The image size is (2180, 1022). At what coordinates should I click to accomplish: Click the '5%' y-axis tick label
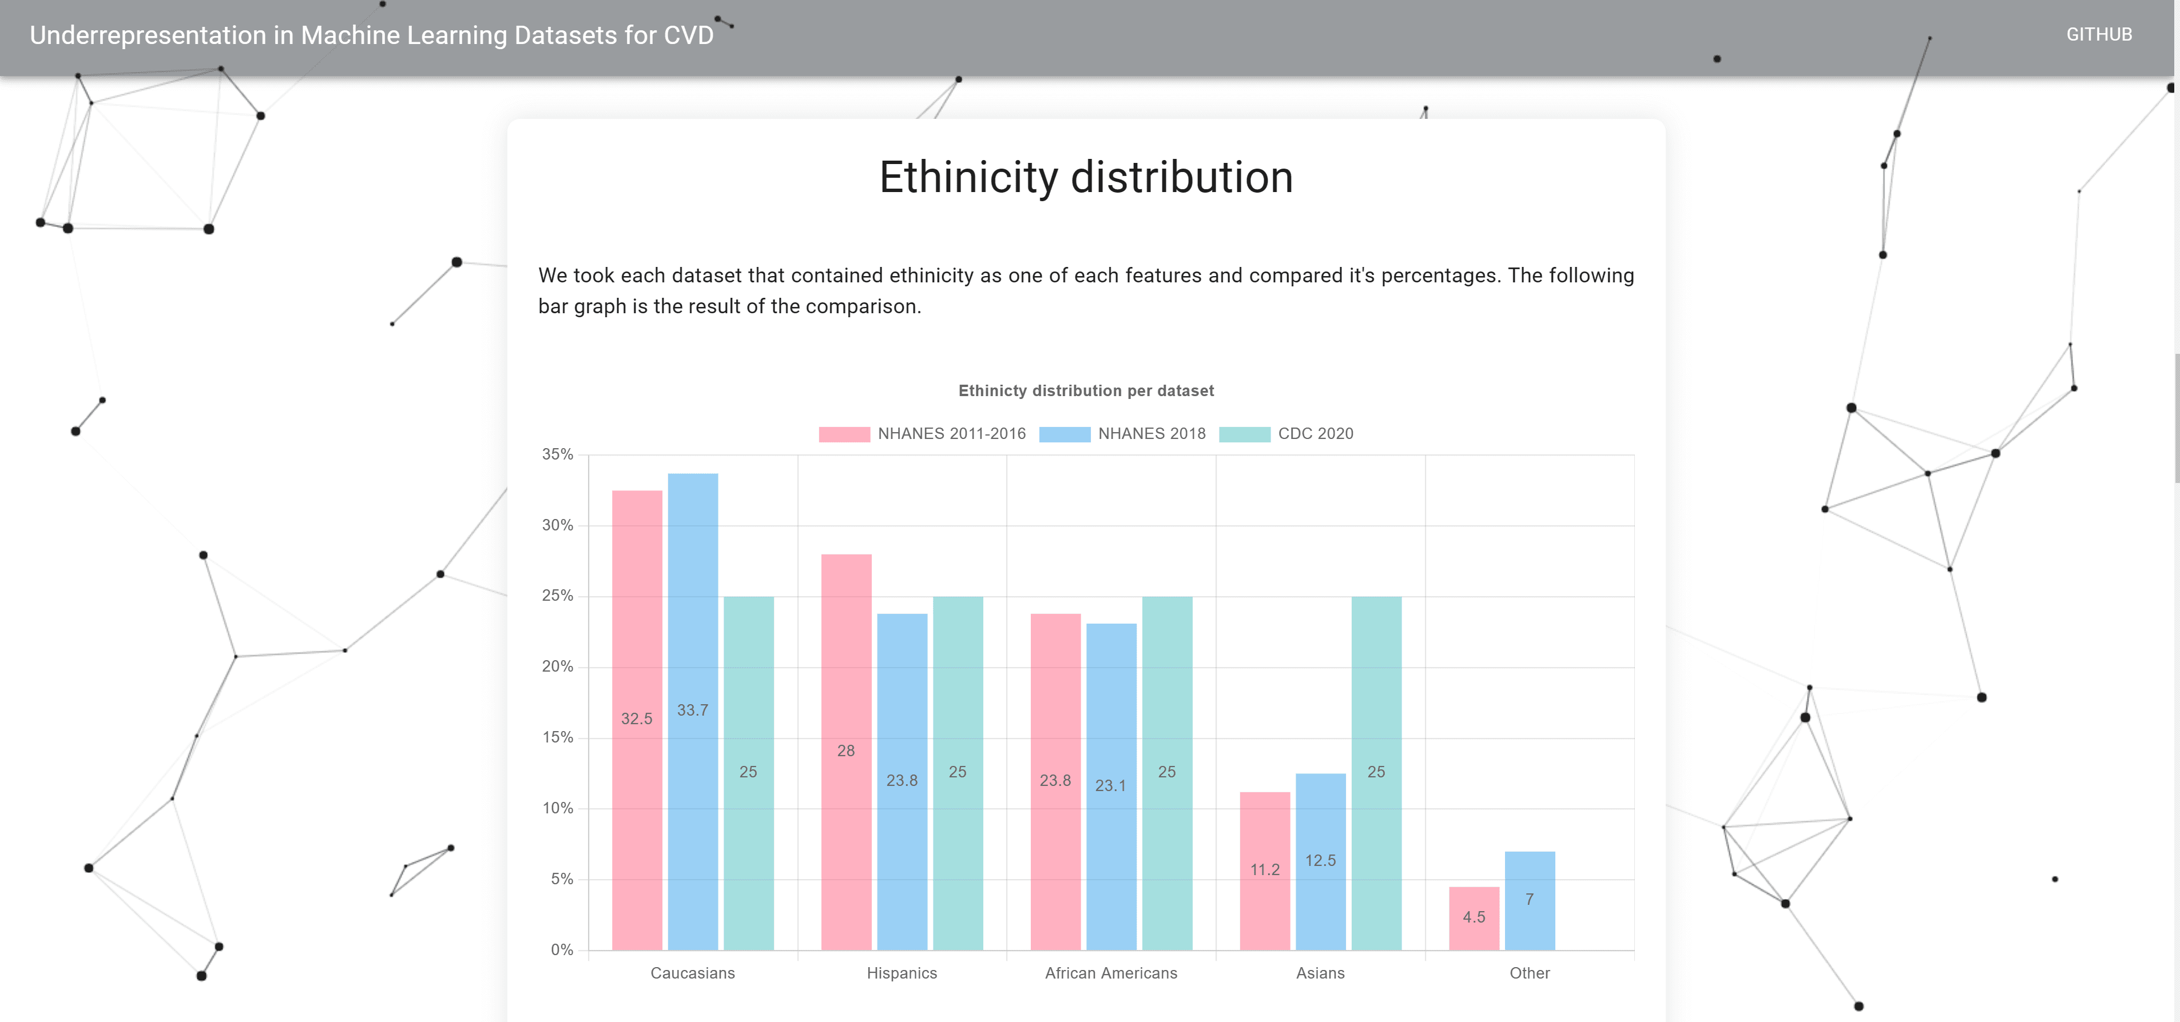(562, 879)
